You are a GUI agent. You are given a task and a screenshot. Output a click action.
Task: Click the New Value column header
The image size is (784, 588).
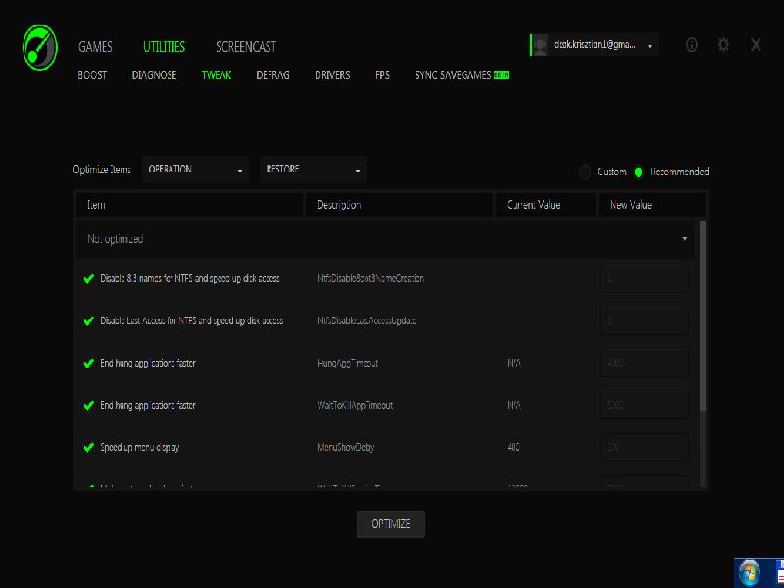point(652,205)
